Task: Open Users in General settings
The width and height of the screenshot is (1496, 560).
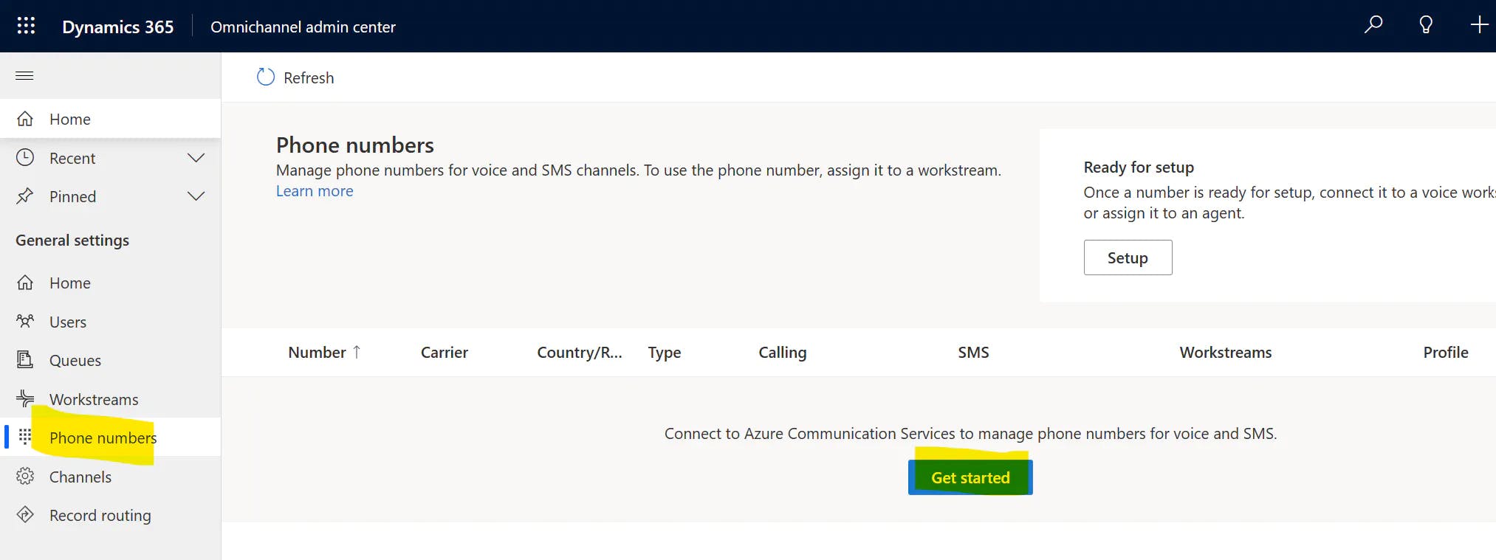Action: [x=111, y=322]
